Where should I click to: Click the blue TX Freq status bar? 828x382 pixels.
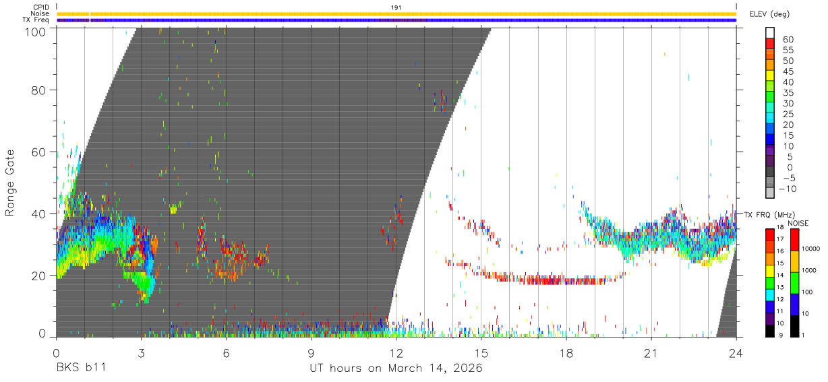pyautogui.click(x=396, y=20)
